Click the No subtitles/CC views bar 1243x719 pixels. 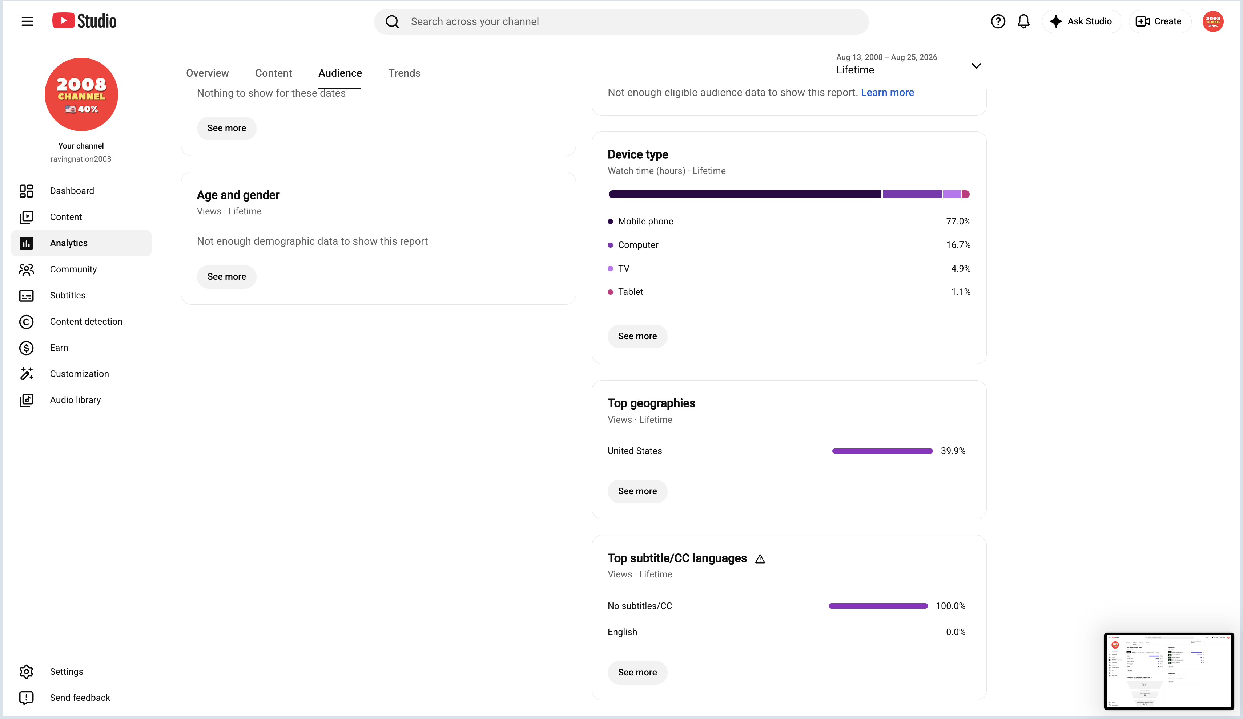click(x=878, y=606)
